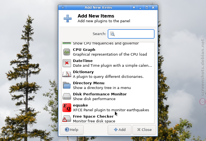Select the Disk Performance Monitor drive icon
The height and width of the screenshot is (141, 206).
tap(67, 96)
